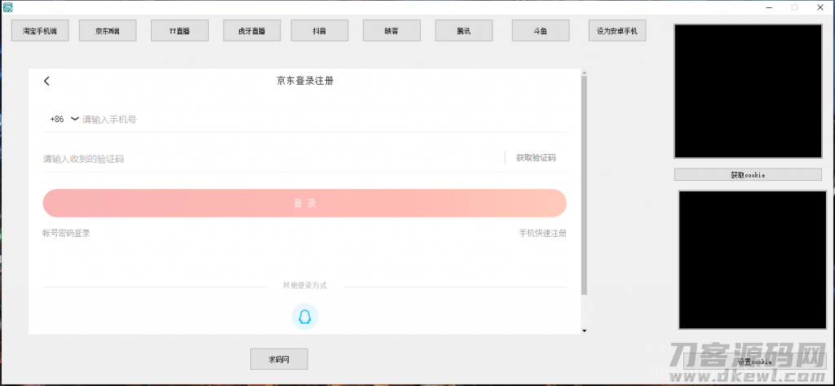The image size is (835, 386).
Task: Switch to 帐号密码登录
Action: [67, 233]
